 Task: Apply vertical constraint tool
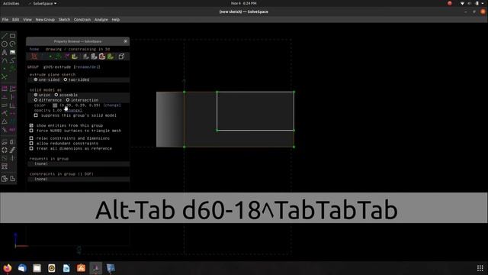12,97
